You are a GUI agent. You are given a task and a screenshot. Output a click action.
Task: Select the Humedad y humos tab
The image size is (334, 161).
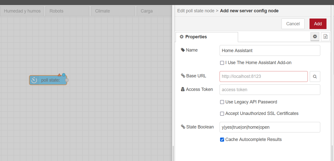pos(22,11)
